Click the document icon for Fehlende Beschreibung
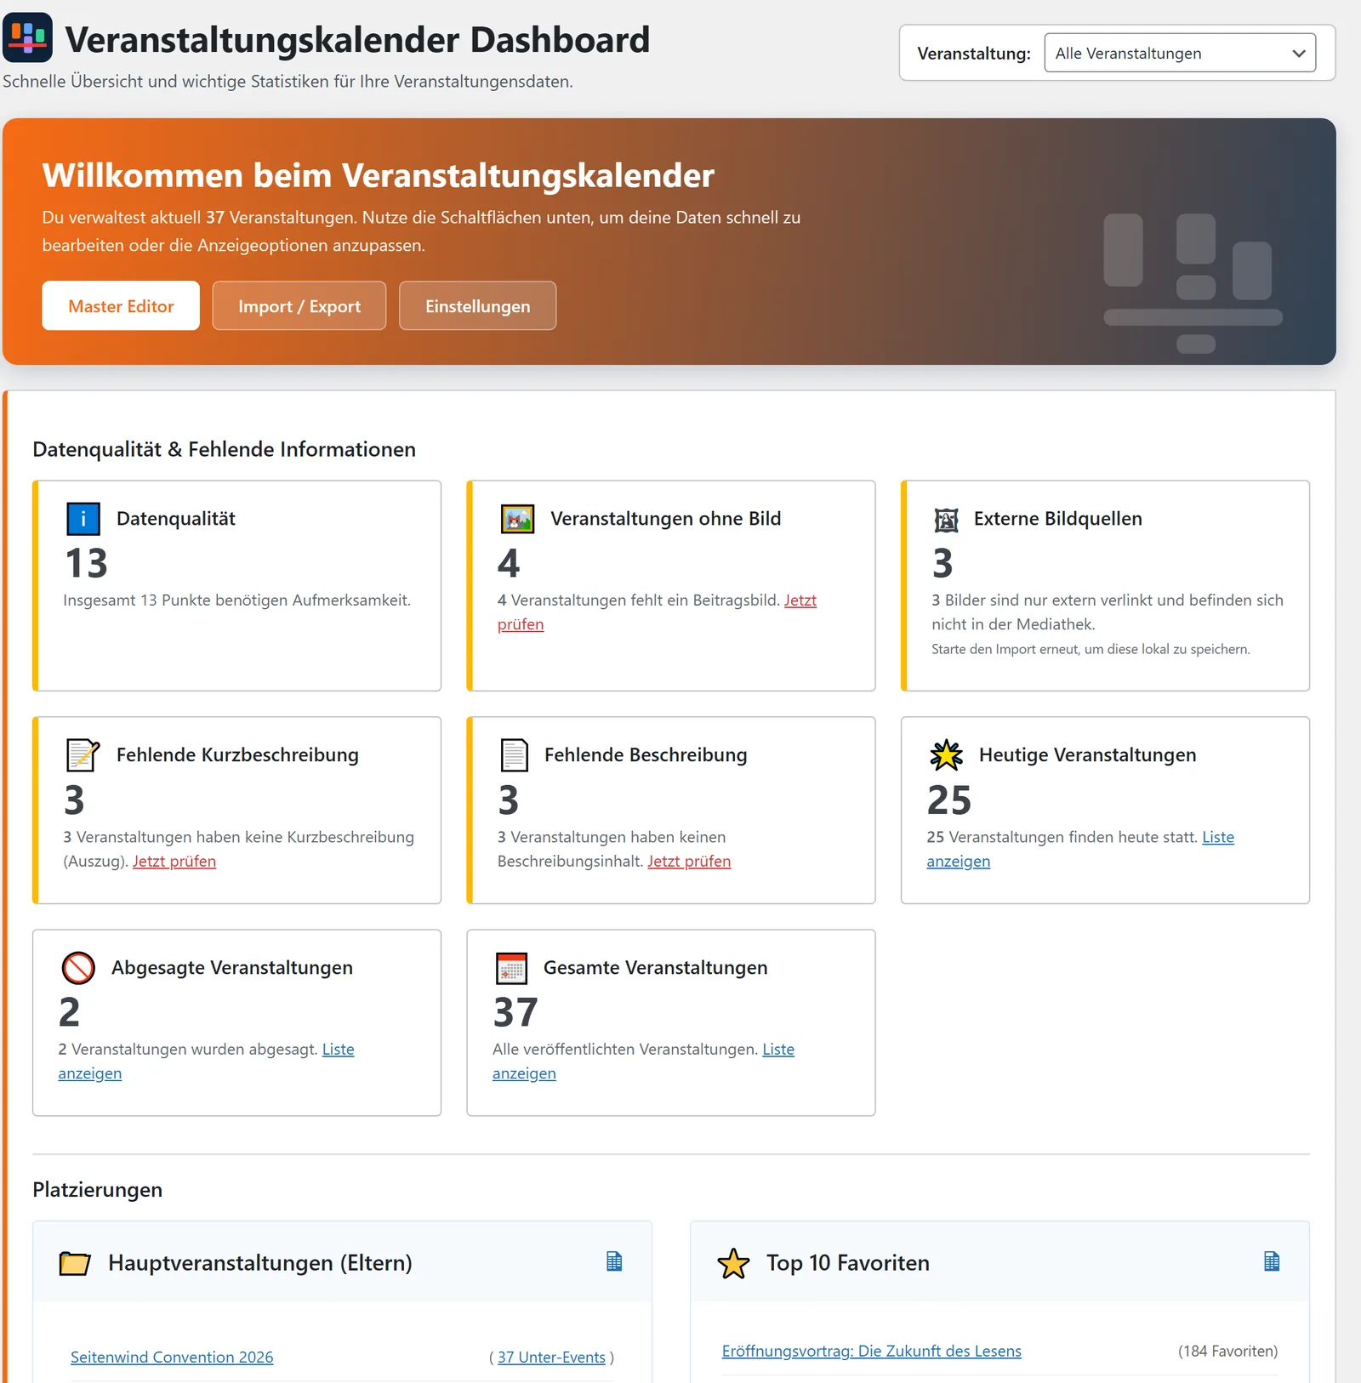The width and height of the screenshot is (1361, 1383). coord(514,754)
